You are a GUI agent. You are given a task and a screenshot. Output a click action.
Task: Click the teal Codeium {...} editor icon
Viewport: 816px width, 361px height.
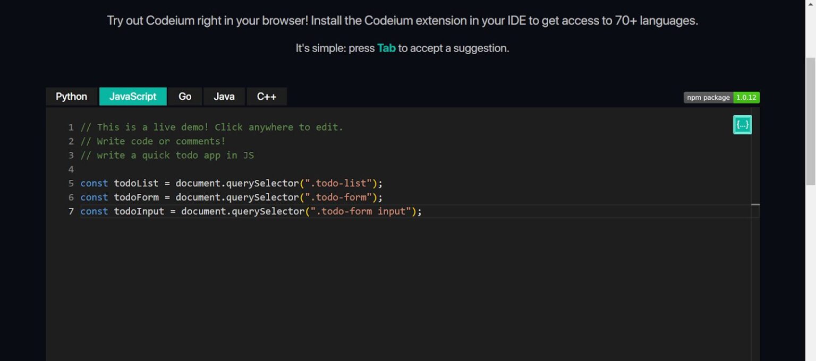[742, 124]
